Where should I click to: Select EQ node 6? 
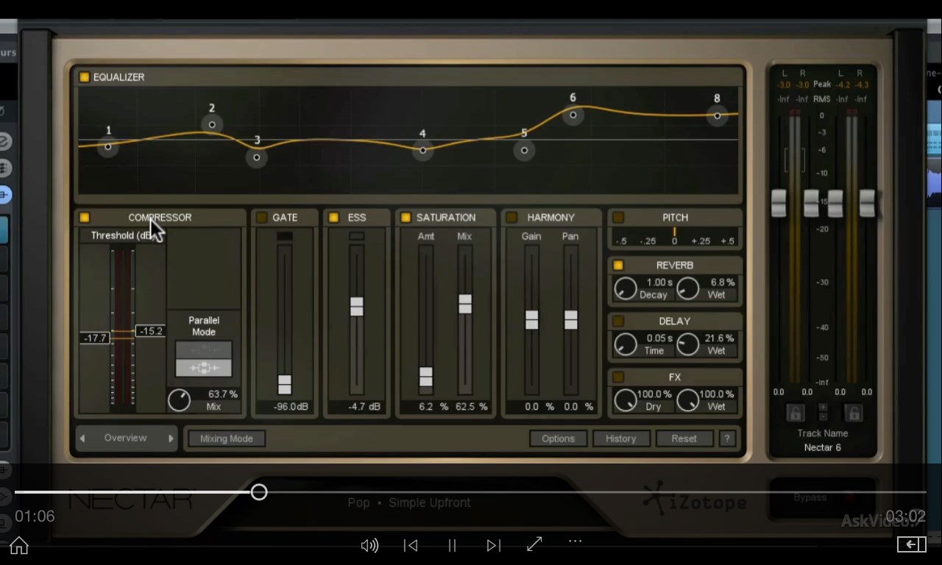(573, 115)
